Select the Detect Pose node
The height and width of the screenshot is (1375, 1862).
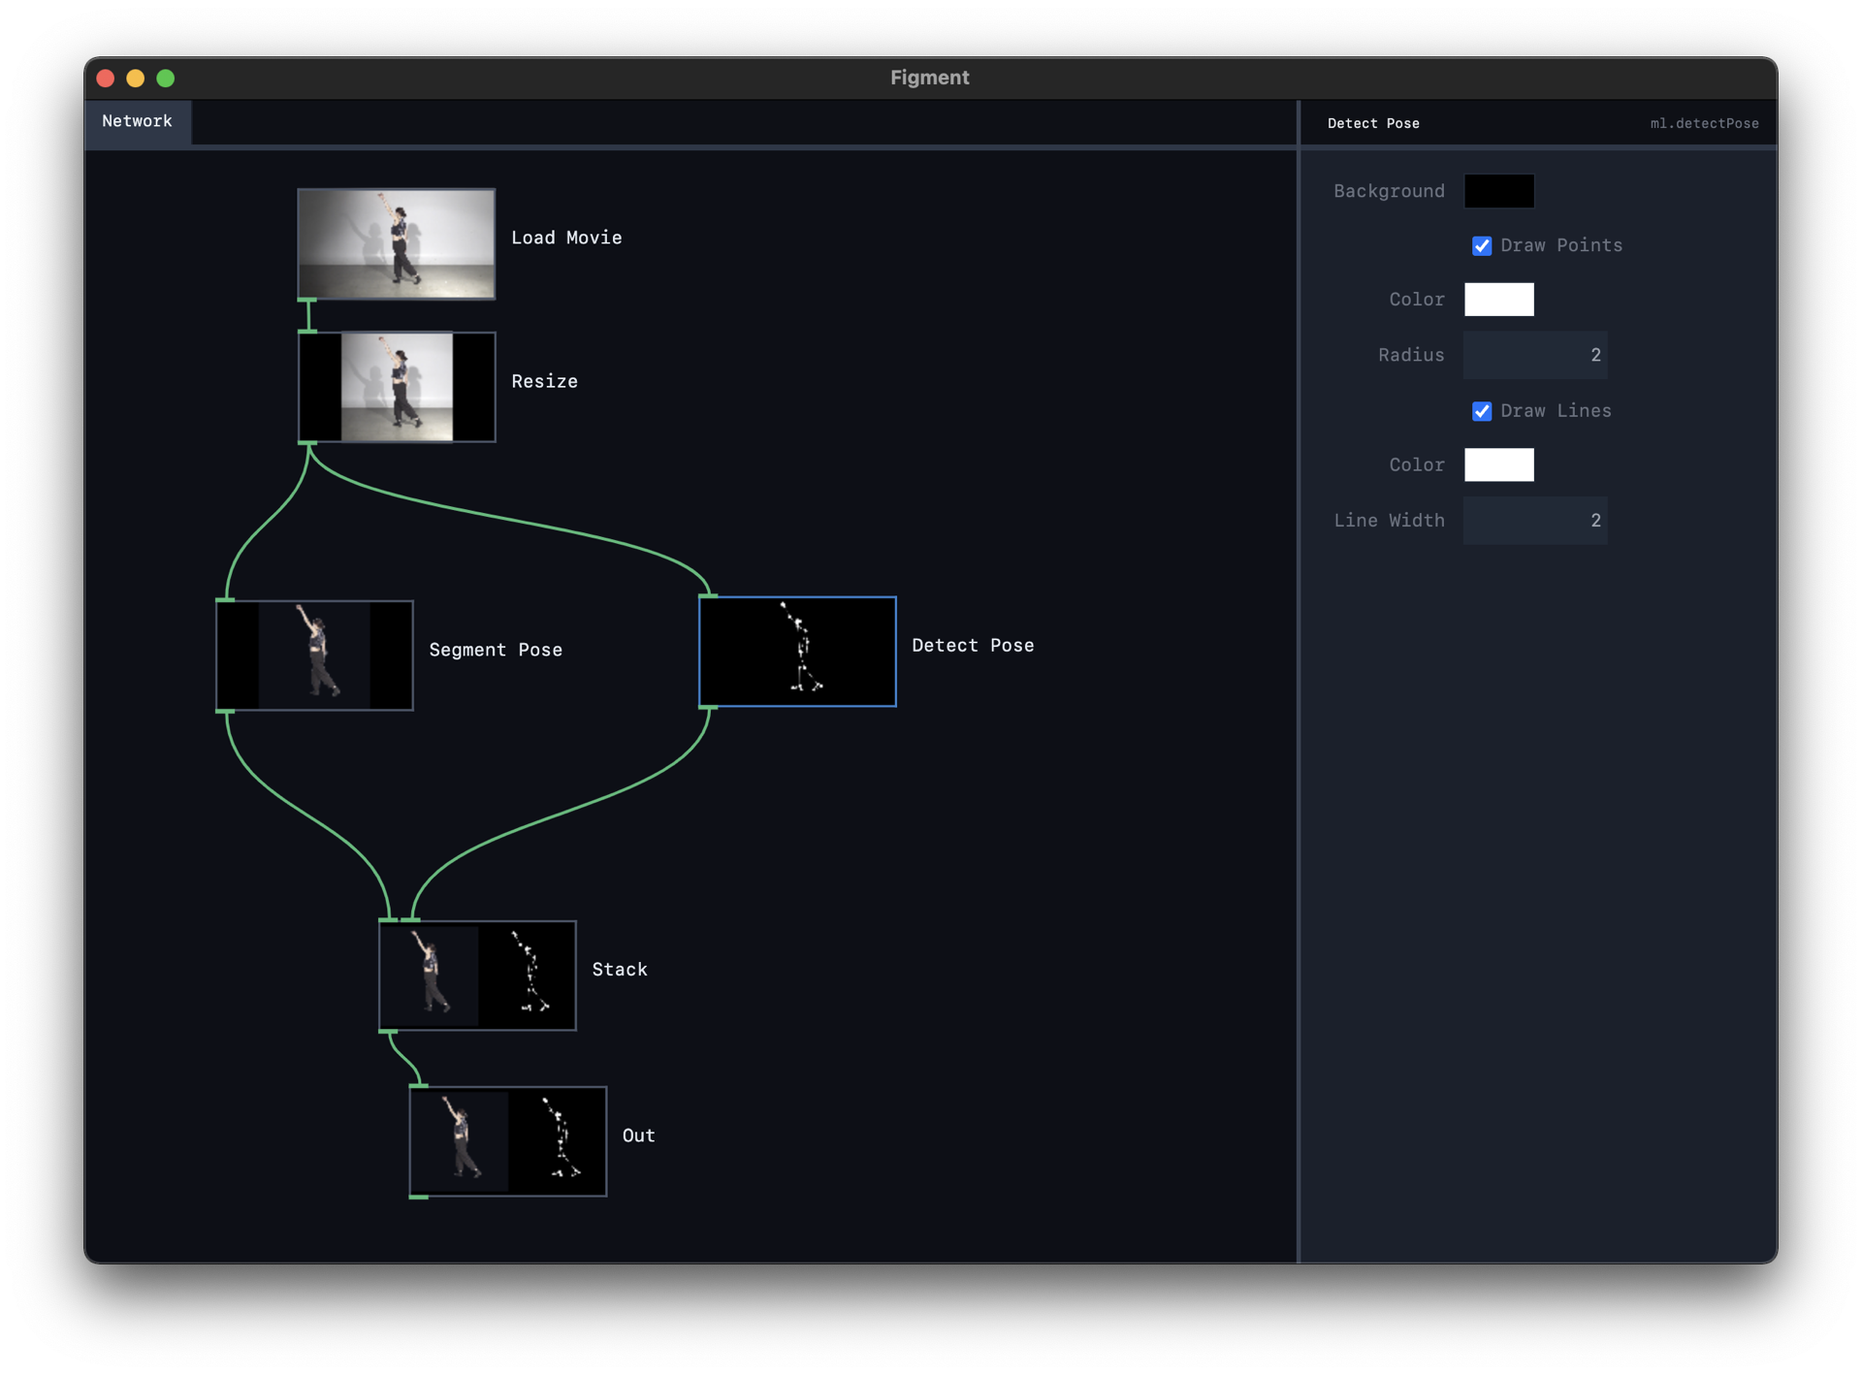[x=797, y=651]
